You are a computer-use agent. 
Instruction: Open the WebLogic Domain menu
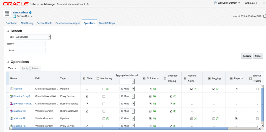coord(229,3)
